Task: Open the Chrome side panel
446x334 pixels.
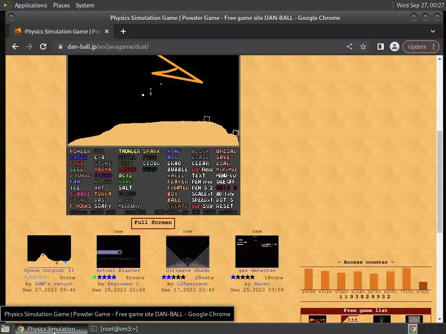Action: [x=380, y=47]
